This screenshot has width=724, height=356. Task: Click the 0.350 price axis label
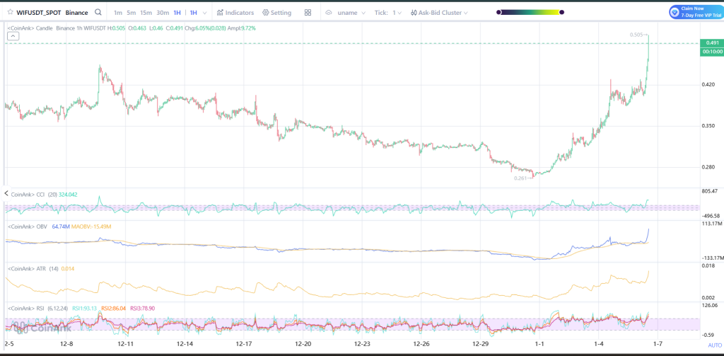(x=710, y=126)
